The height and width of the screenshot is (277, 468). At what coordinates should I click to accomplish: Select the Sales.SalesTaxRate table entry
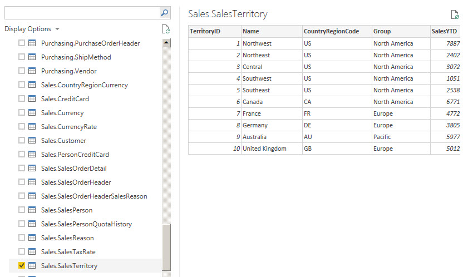65,252
